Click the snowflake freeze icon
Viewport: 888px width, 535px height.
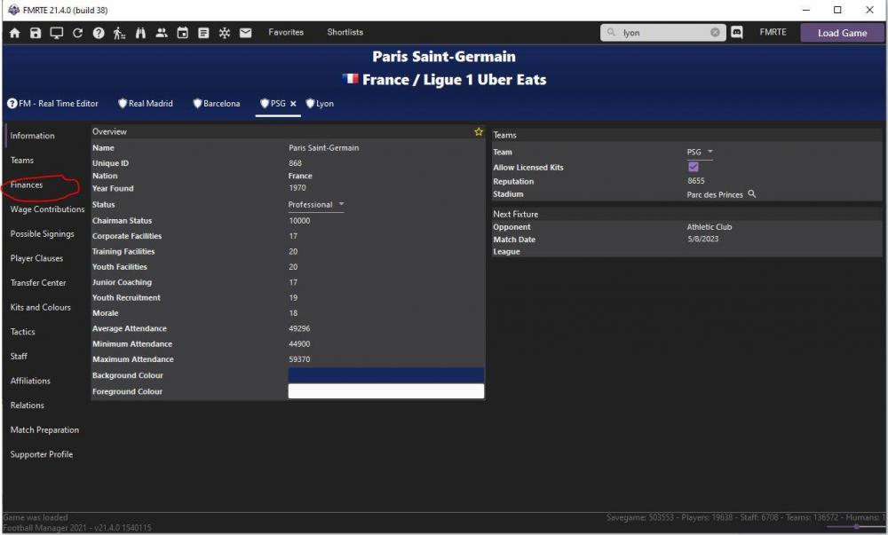click(x=225, y=33)
